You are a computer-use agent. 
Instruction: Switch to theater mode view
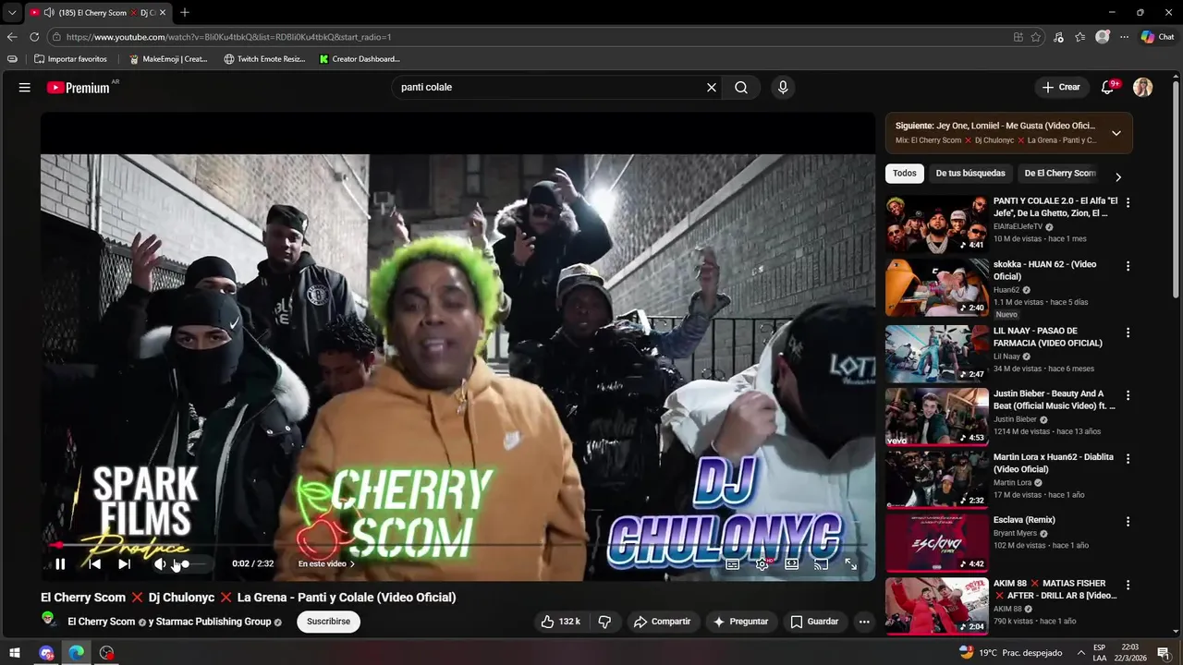click(791, 563)
